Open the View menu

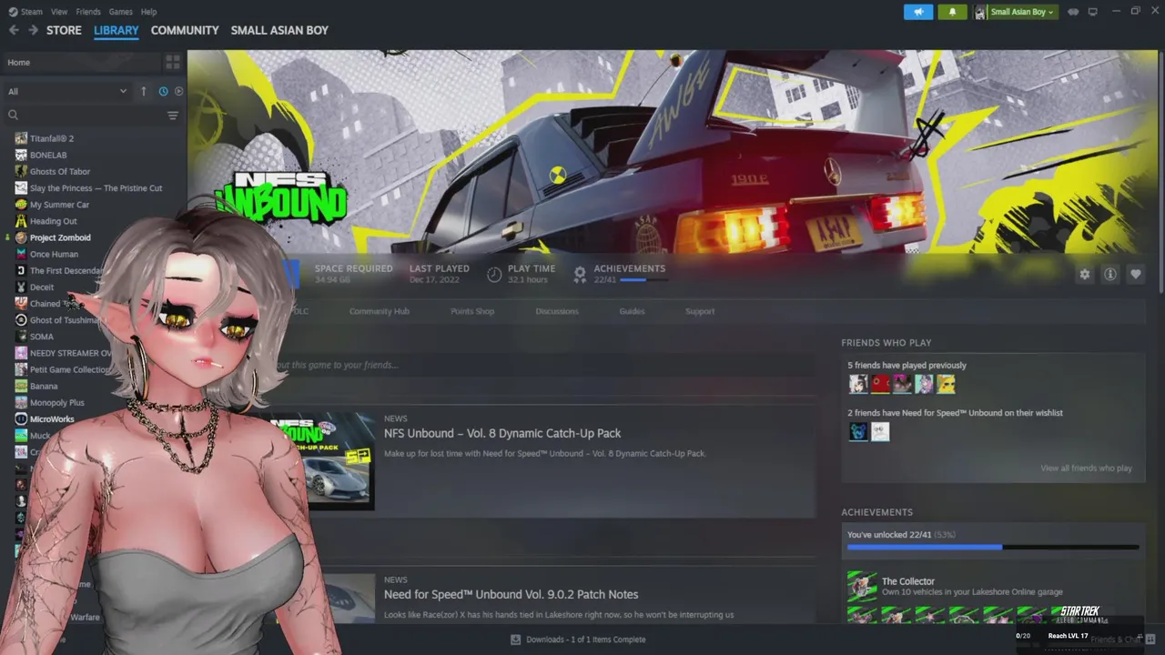tap(59, 12)
